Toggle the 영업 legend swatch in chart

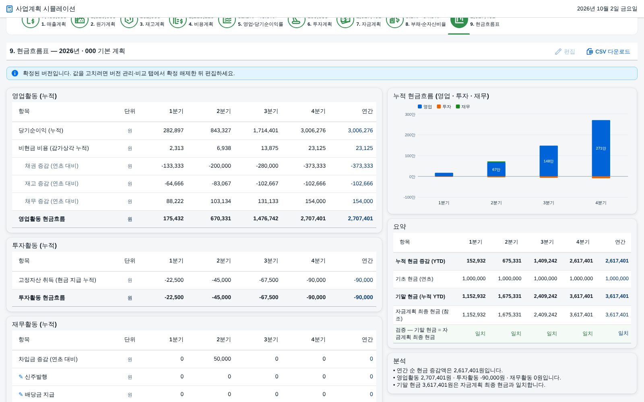point(420,107)
